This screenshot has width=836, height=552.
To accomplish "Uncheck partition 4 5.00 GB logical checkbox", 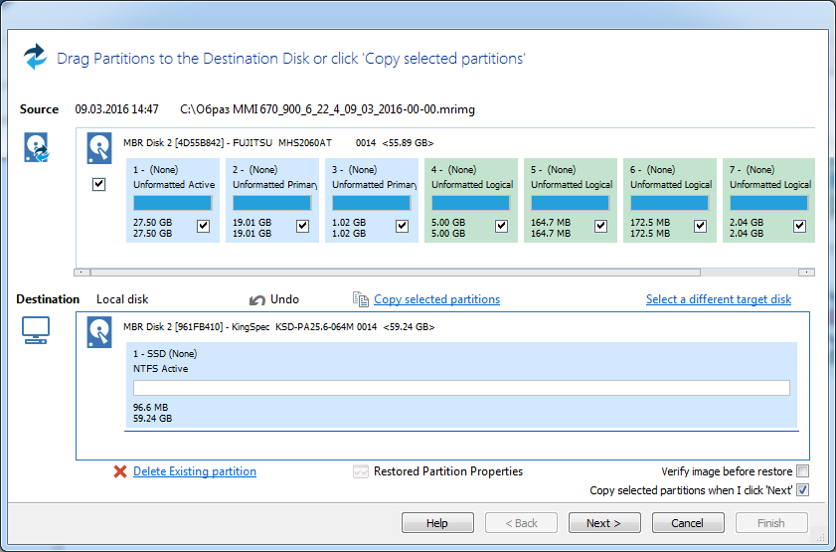I will (501, 226).
